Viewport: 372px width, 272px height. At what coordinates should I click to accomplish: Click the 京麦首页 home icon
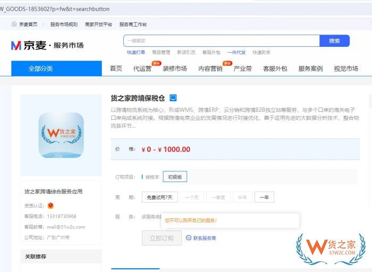[14, 24]
